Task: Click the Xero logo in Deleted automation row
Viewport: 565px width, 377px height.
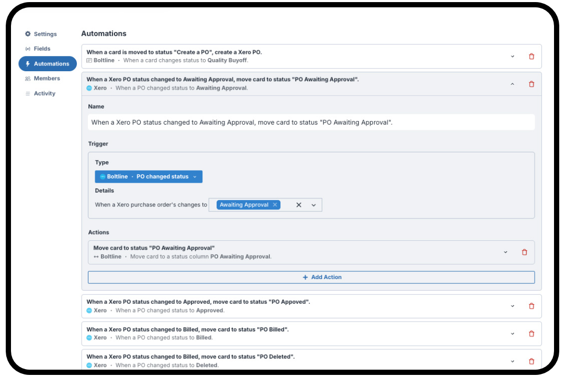Action: pyautogui.click(x=89, y=365)
